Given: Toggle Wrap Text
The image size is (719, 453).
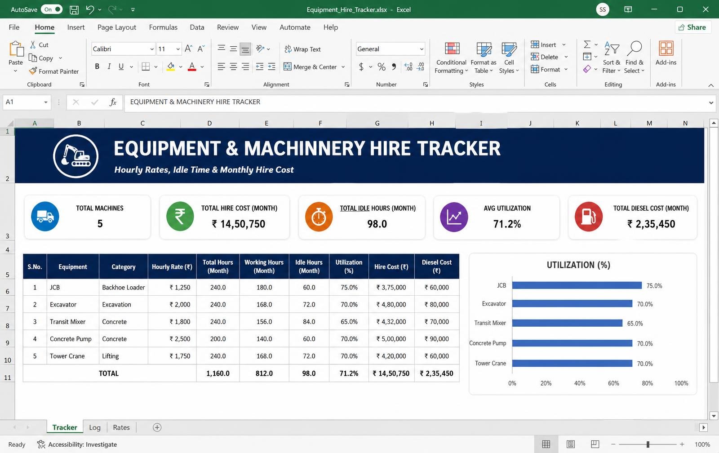Looking at the screenshot, I should pos(302,49).
